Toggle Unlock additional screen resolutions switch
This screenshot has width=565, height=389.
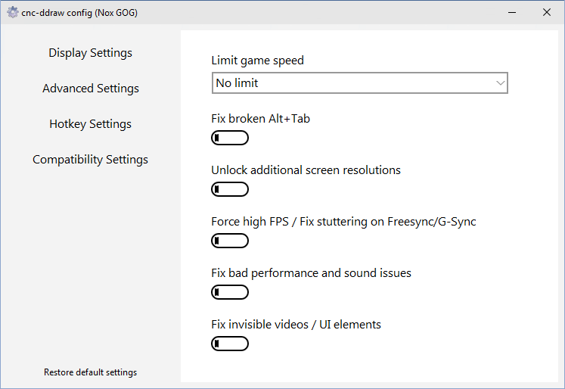(230, 189)
